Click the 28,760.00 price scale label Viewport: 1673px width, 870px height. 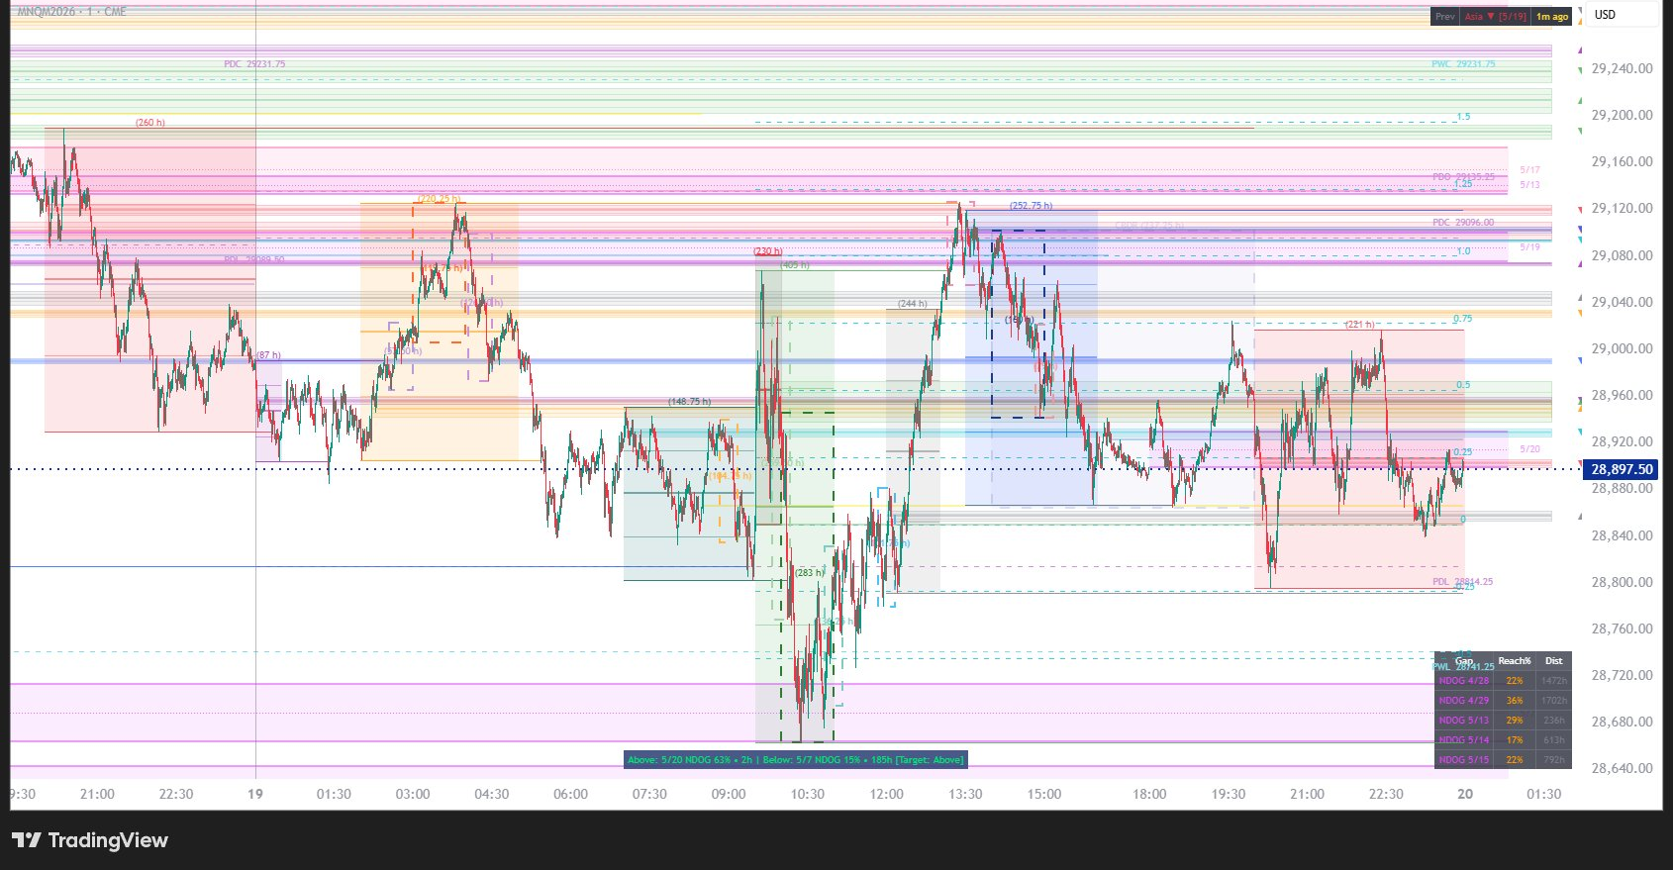(1622, 628)
